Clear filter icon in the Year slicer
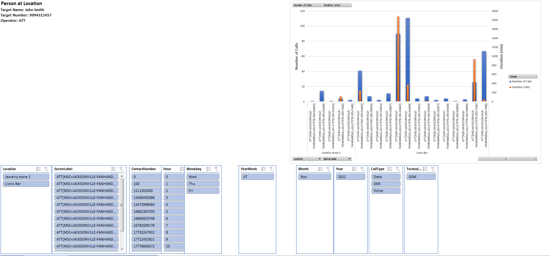 coord(362,169)
